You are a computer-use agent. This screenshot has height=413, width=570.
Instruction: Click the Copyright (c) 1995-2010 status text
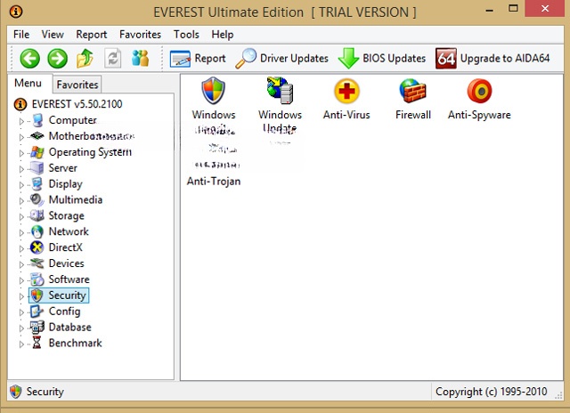coord(491,392)
